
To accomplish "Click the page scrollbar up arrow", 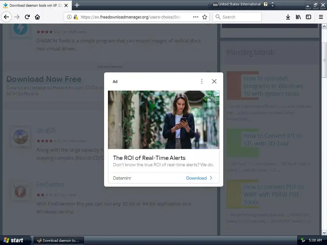I will point(324,26).
